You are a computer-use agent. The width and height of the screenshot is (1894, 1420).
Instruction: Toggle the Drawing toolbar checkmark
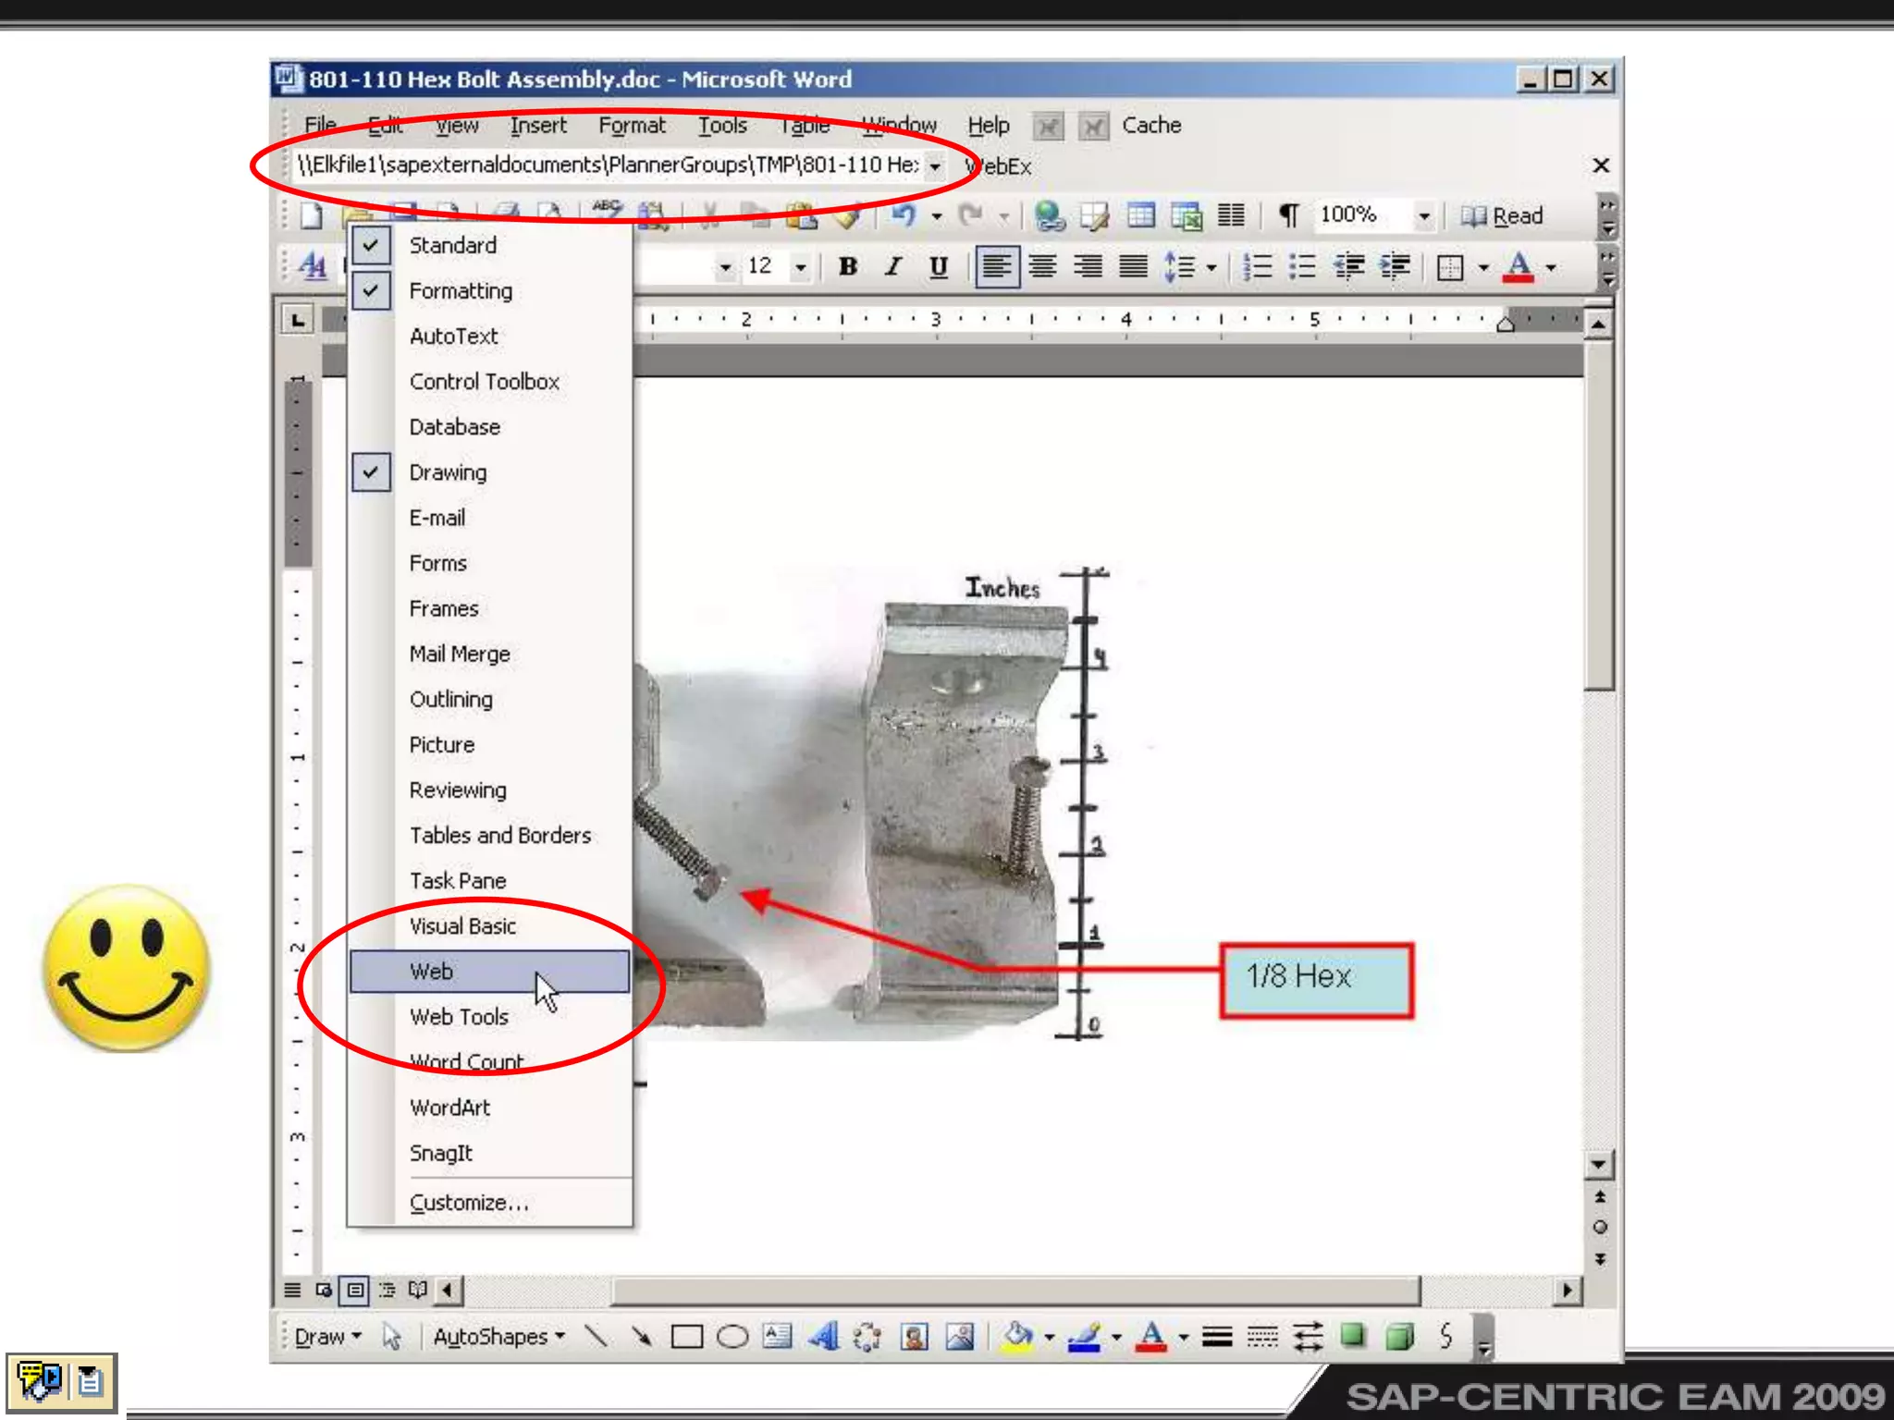(x=448, y=472)
